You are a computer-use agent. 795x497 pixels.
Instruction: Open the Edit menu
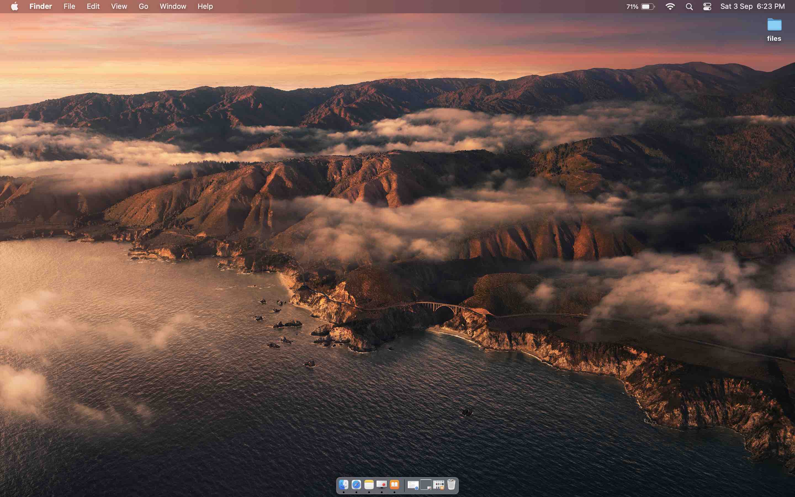tap(93, 7)
